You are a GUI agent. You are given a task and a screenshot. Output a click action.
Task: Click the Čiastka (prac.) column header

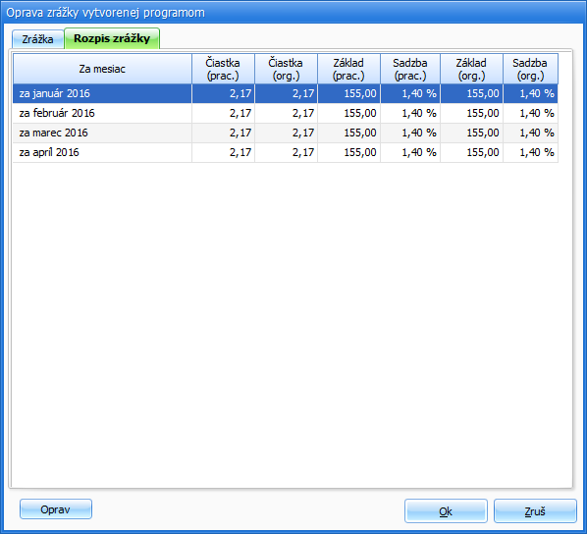[x=223, y=69]
